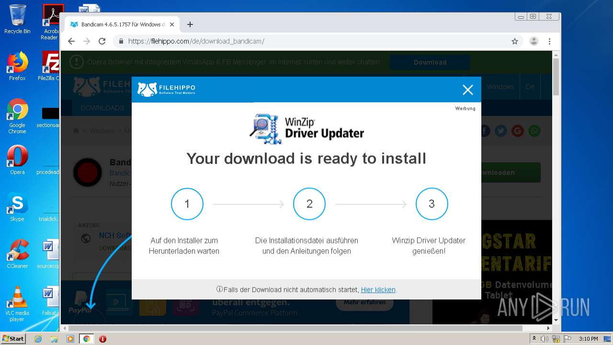Open the Chrome profile avatar menu
Screen dimensions: 613x345
tap(534, 41)
